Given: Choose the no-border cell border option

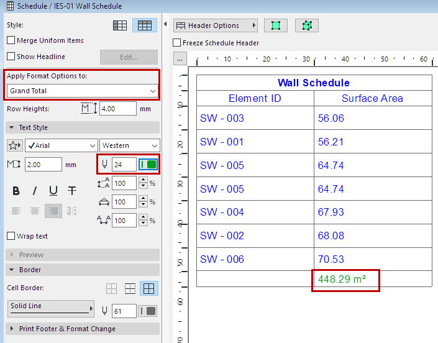Looking at the screenshot, I should pos(111,288).
